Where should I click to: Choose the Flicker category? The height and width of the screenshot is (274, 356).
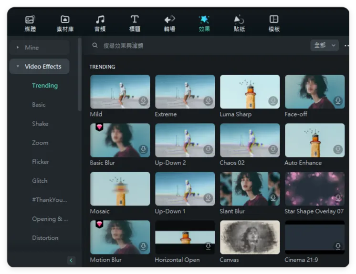click(x=41, y=162)
